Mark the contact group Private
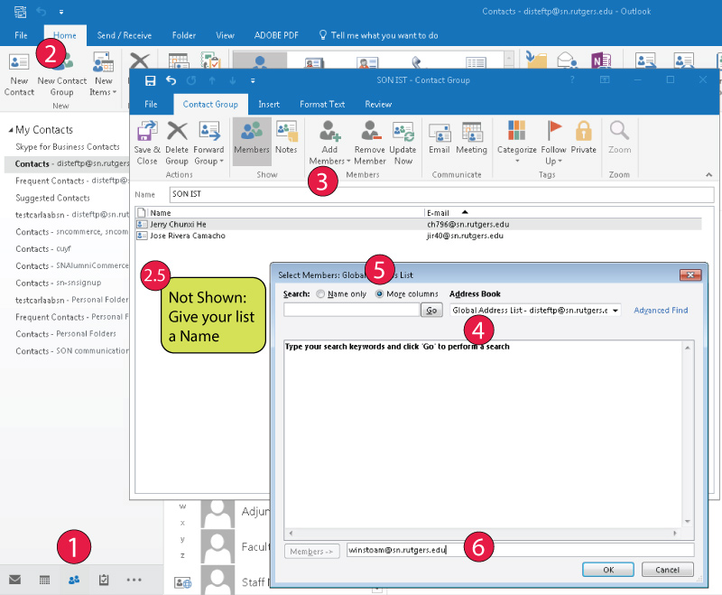This screenshot has width=722, height=595. click(583, 137)
